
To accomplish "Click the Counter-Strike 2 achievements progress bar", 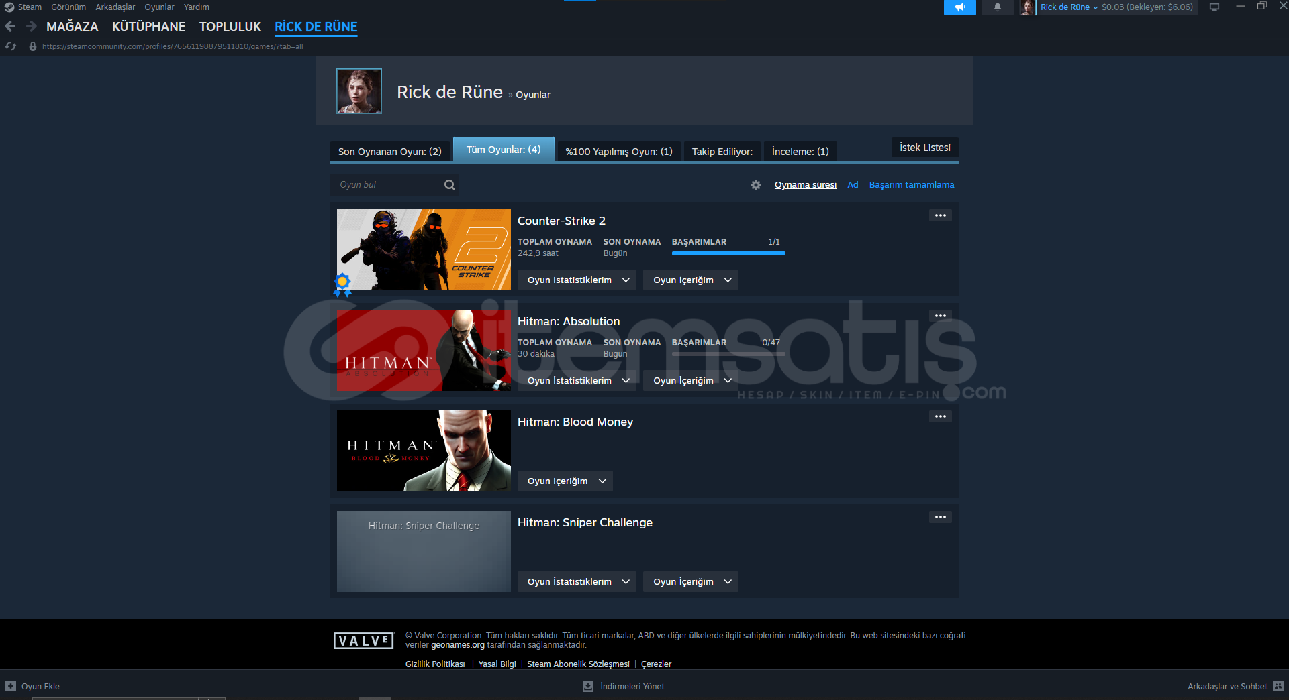I will [x=728, y=253].
